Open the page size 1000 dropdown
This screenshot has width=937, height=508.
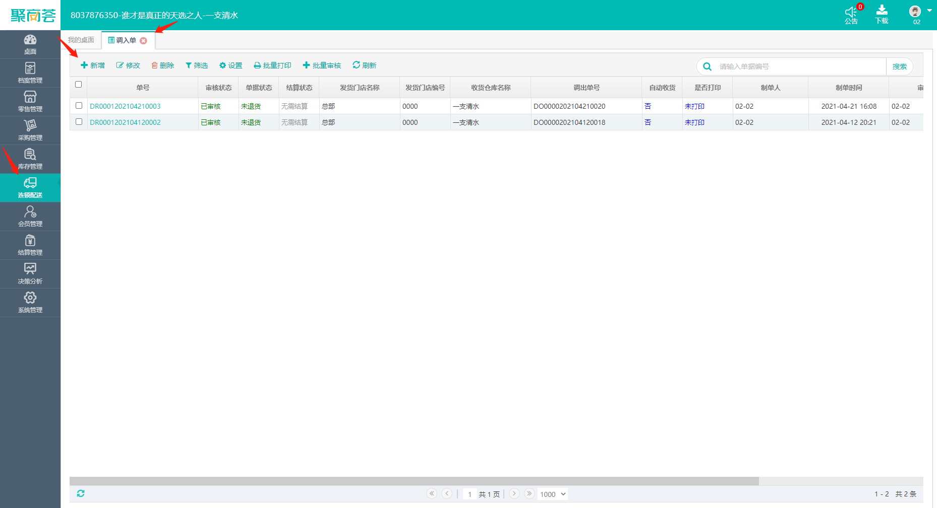click(x=553, y=494)
